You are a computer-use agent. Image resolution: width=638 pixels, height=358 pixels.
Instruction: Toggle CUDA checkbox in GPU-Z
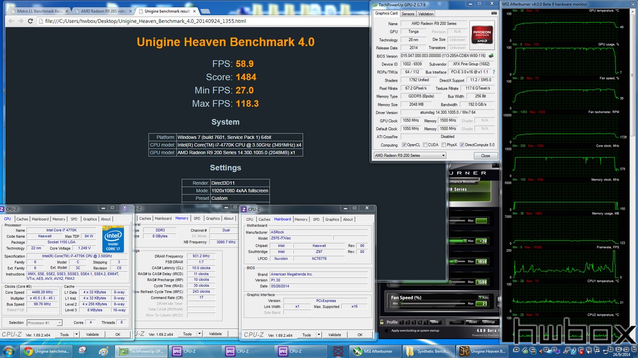click(x=425, y=145)
